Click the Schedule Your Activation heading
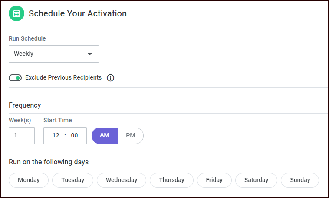 pos(78,13)
